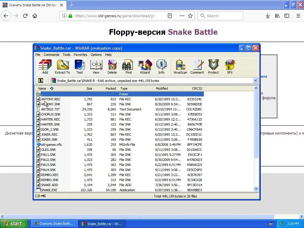Sort files by CRC32 column

click(x=193, y=88)
